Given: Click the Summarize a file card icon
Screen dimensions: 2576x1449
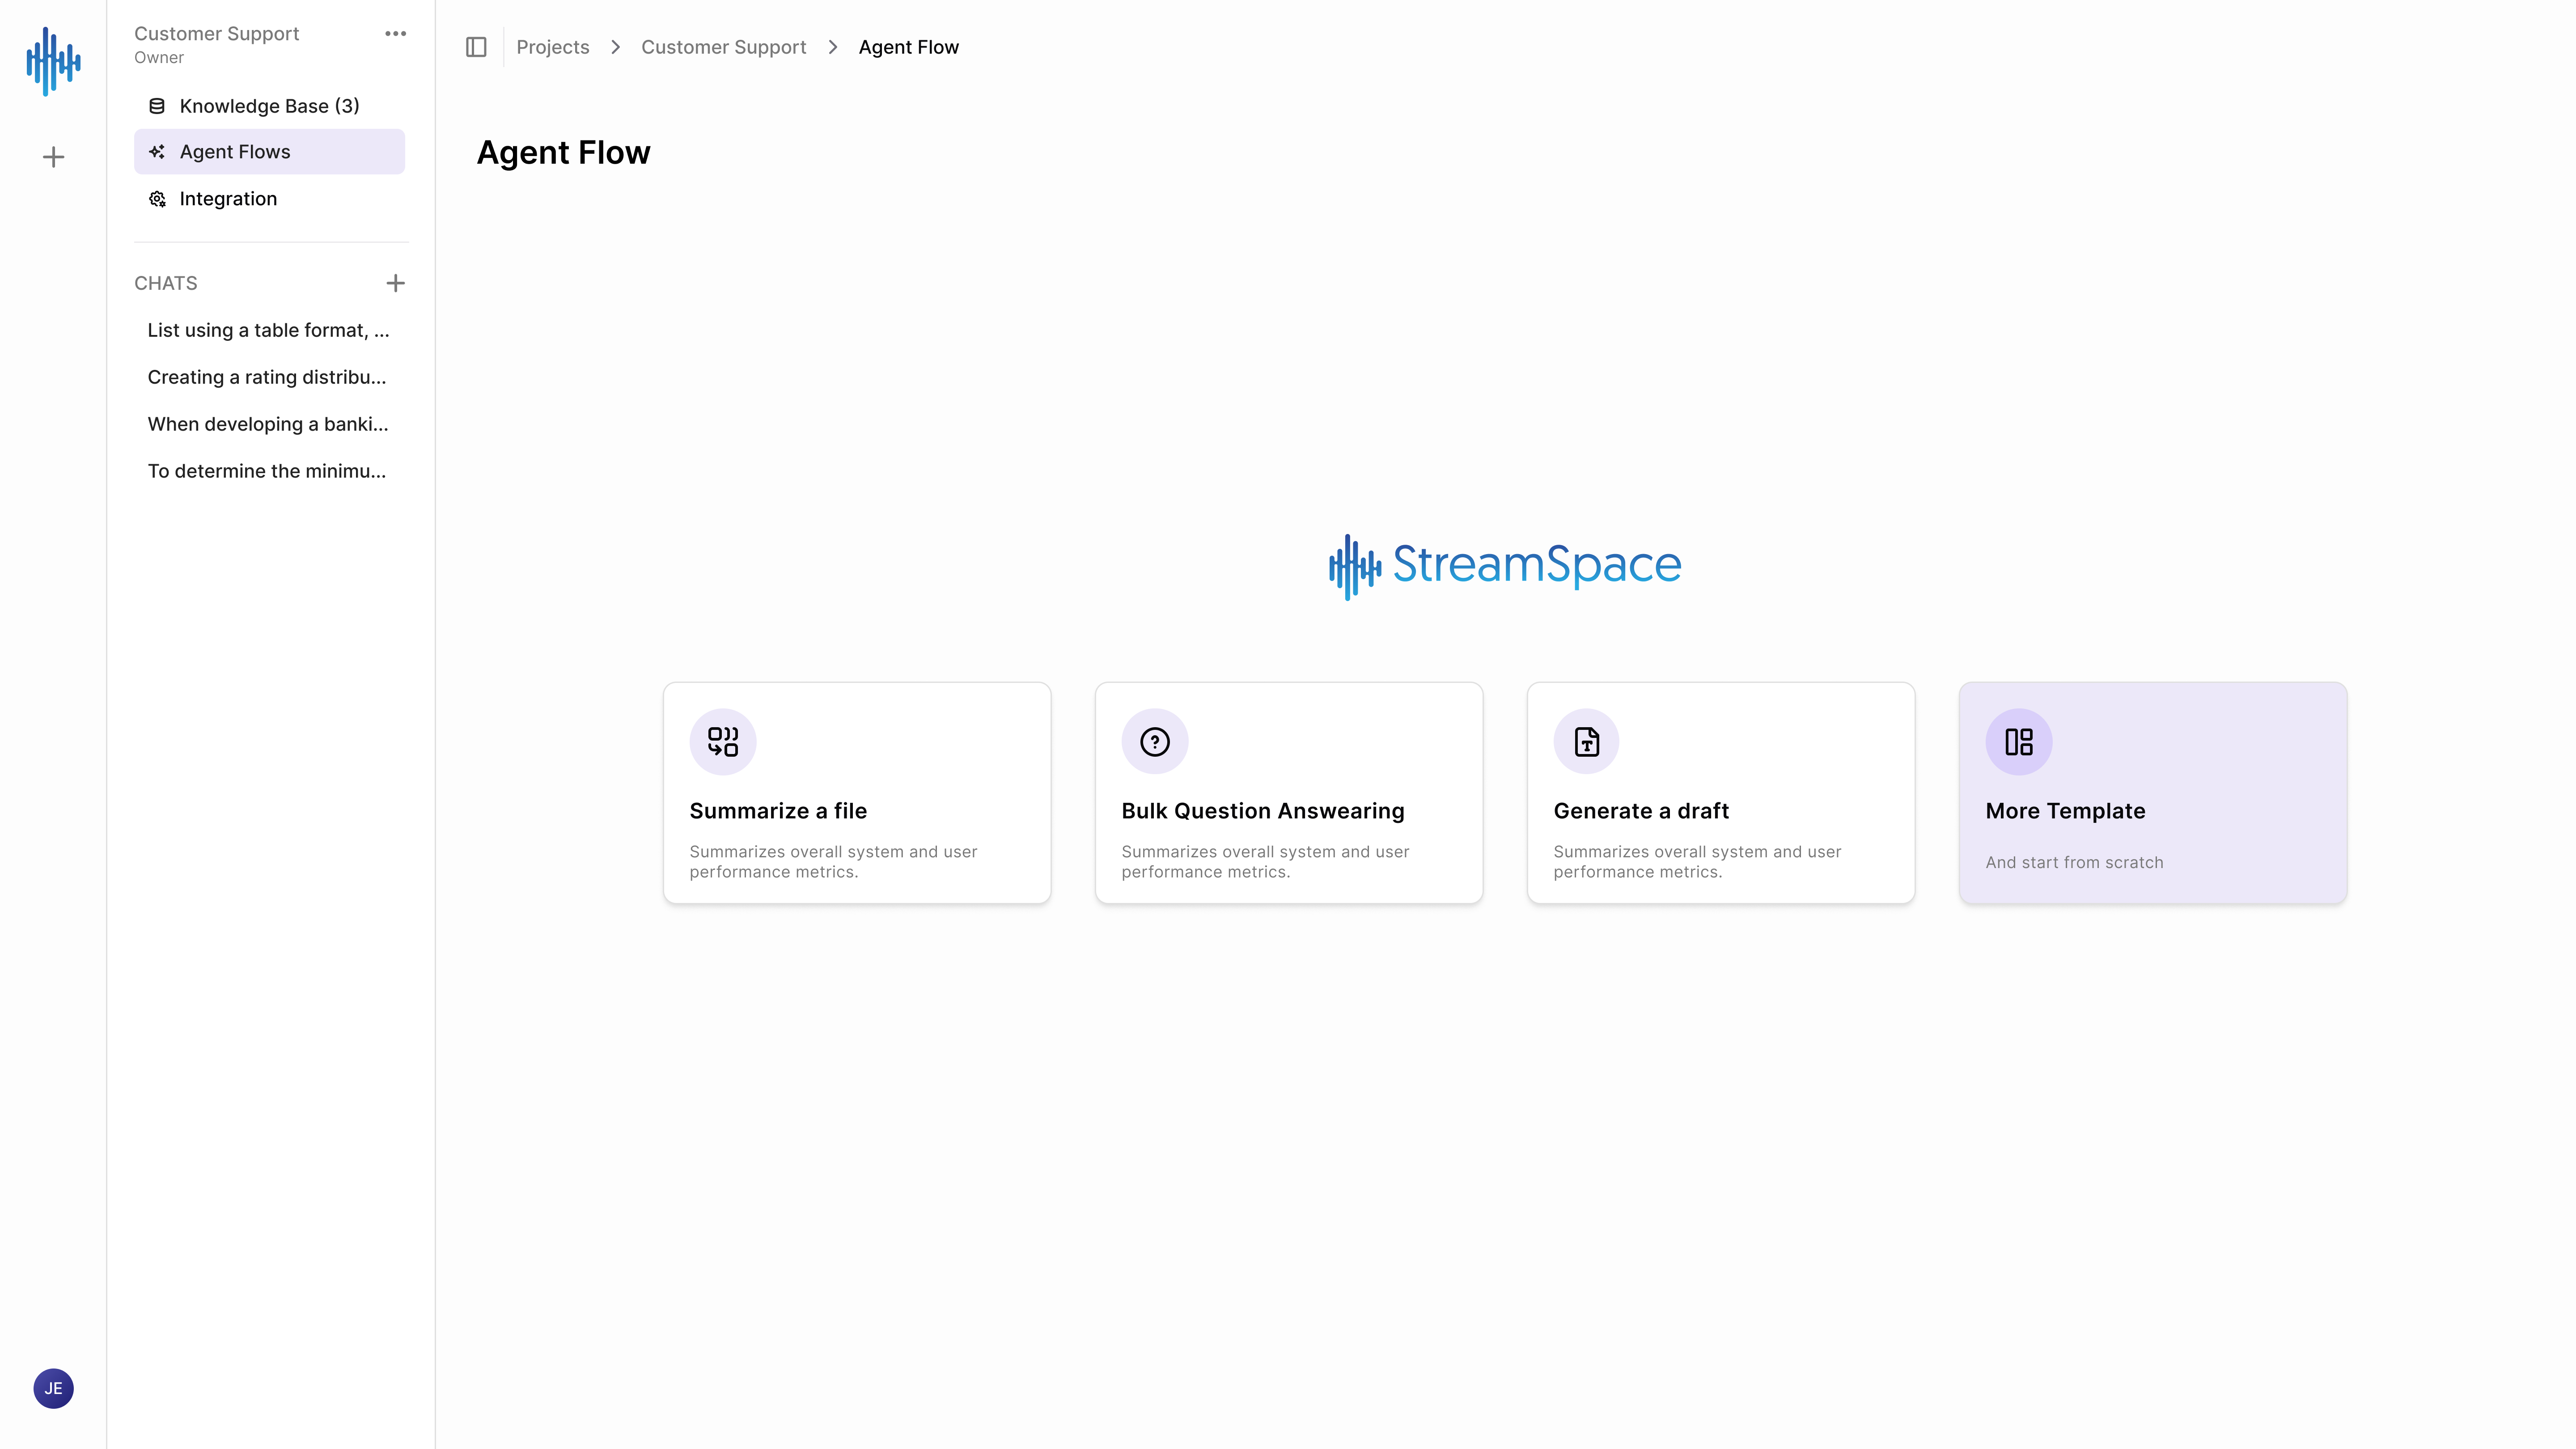Looking at the screenshot, I should pos(723,741).
